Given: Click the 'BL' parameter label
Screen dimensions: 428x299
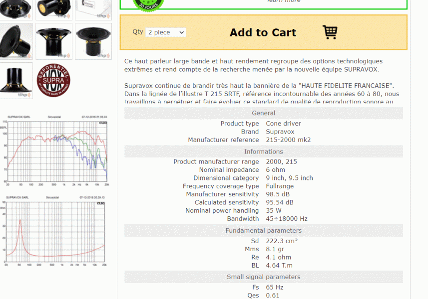Looking at the screenshot, I should [255, 265].
